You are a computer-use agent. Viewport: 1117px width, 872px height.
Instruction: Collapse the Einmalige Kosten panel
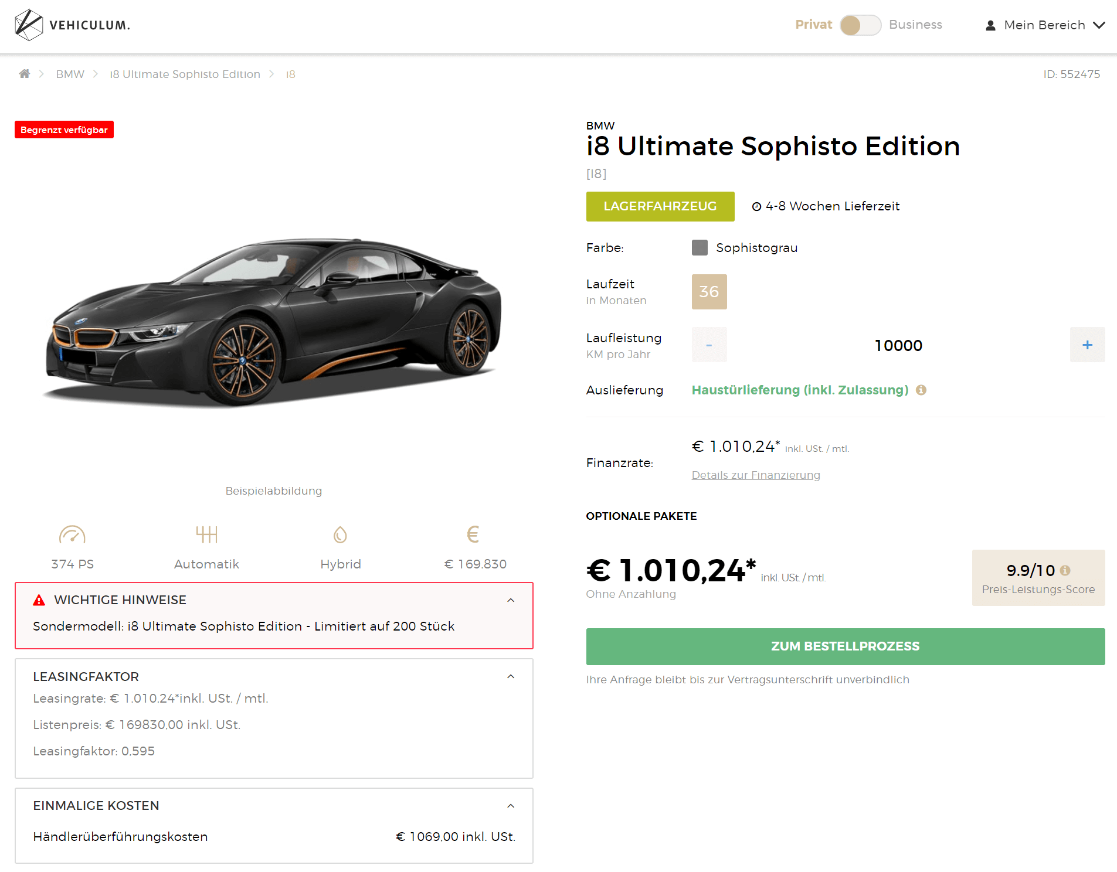click(x=511, y=806)
